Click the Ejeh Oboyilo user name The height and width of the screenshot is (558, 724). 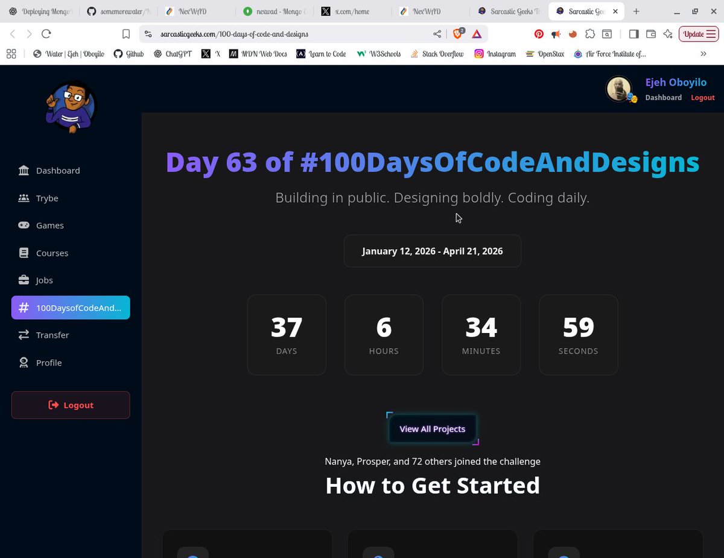click(676, 83)
